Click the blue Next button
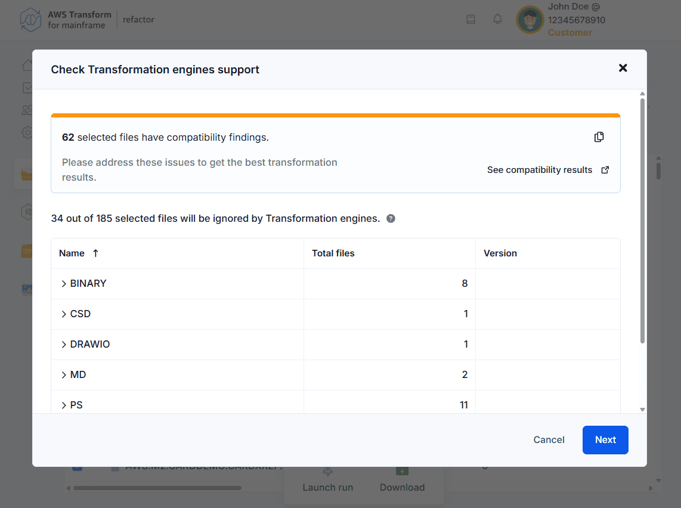This screenshot has width=681, height=508. [x=605, y=440]
